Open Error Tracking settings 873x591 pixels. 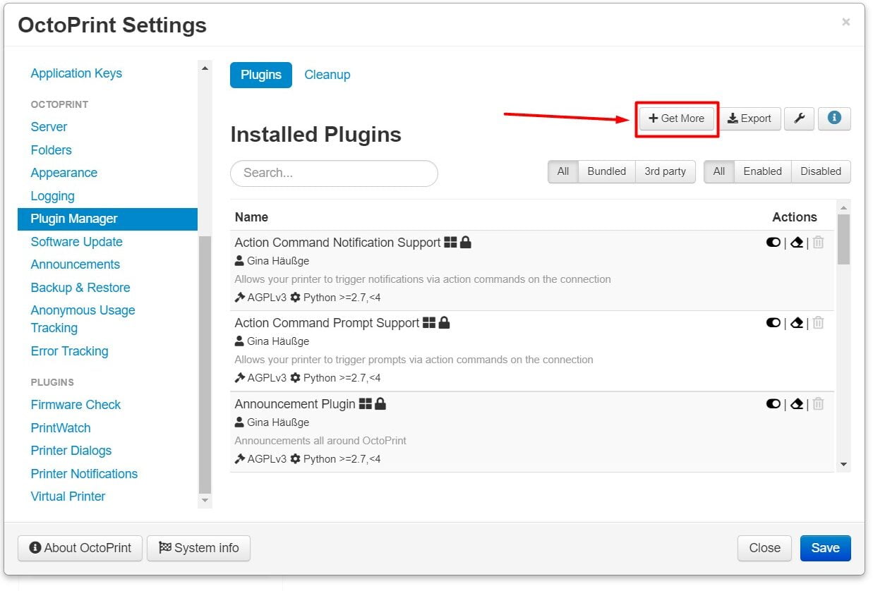[x=70, y=351]
